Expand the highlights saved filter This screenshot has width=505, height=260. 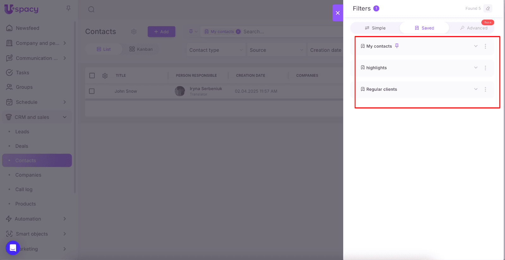(476, 68)
